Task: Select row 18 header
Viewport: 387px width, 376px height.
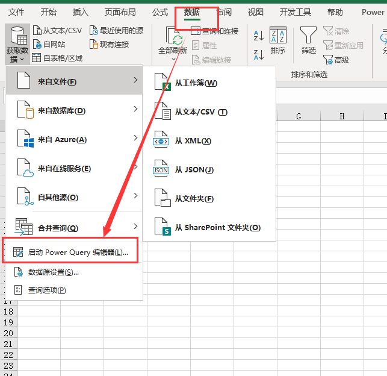Action: click(x=8, y=312)
